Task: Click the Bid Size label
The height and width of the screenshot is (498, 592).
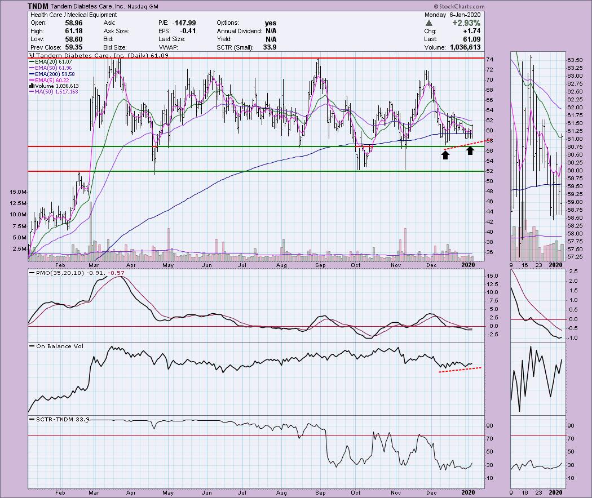Action: (x=115, y=47)
